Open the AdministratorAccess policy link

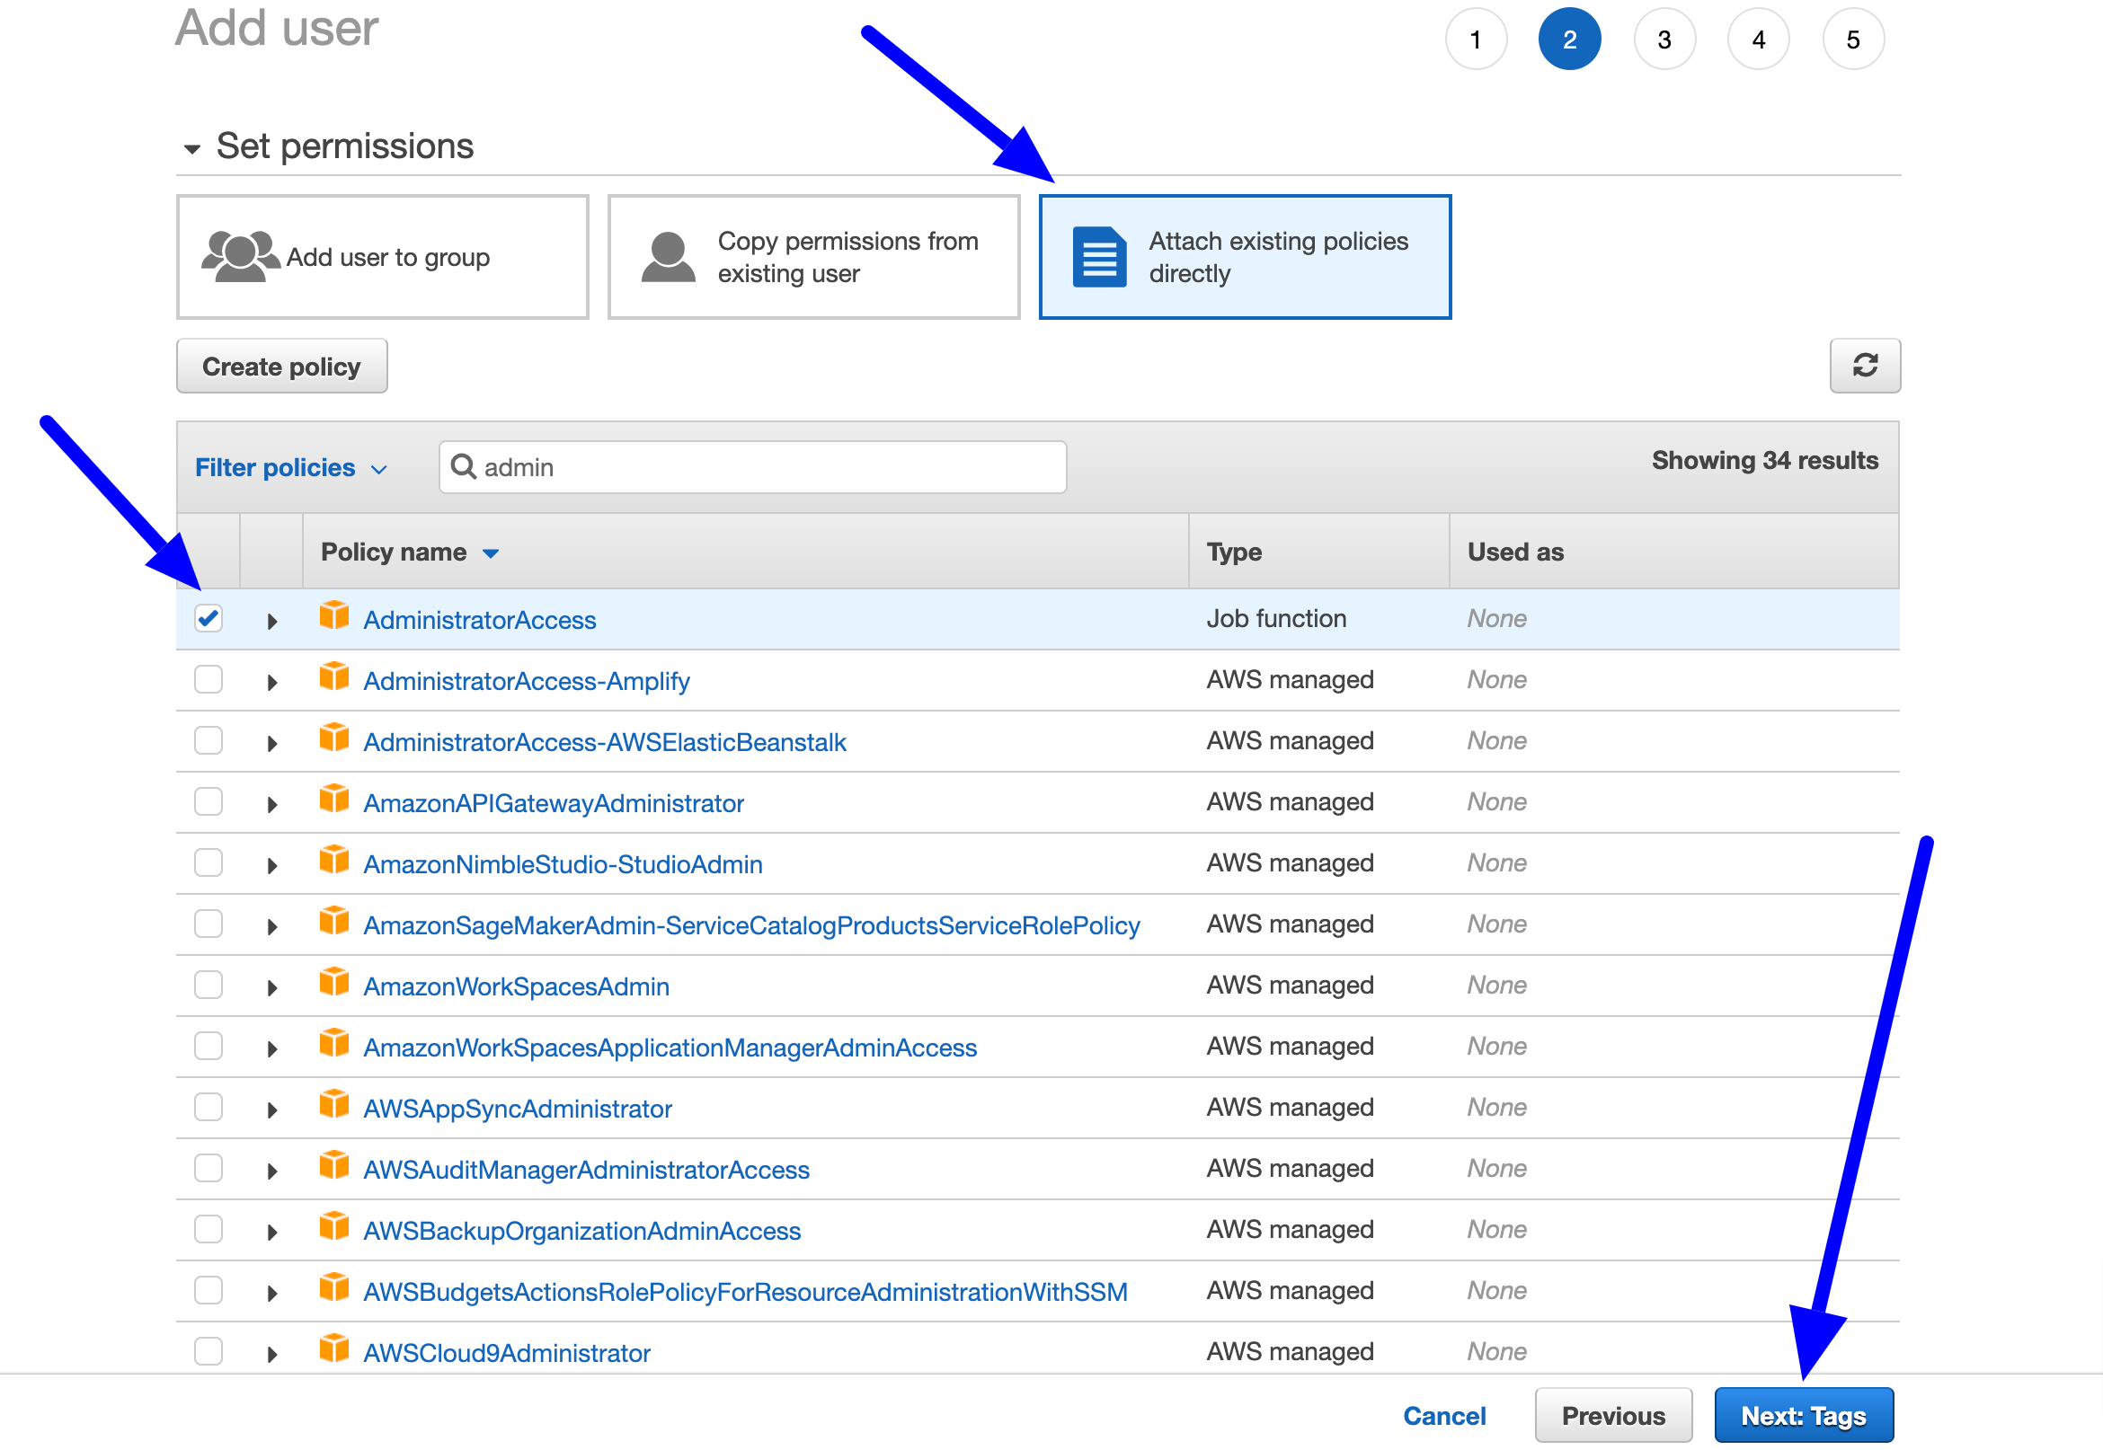[480, 620]
